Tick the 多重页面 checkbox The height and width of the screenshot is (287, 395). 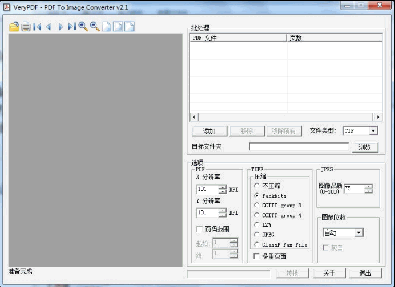tap(256, 256)
